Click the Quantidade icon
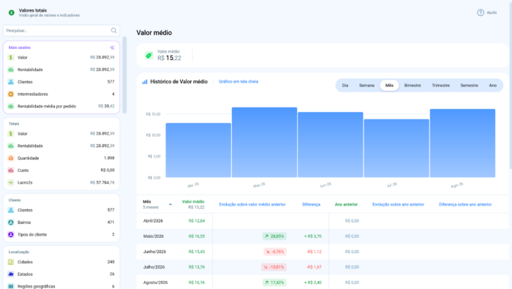Image resolution: width=512 pixels, height=289 pixels. tap(11, 158)
